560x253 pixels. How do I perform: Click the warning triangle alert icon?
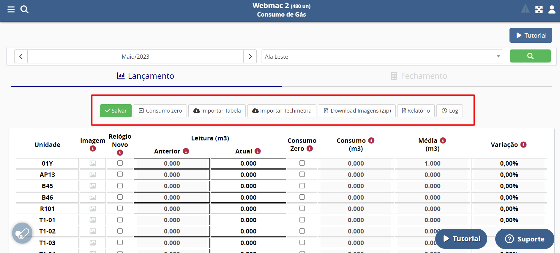click(525, 9)
